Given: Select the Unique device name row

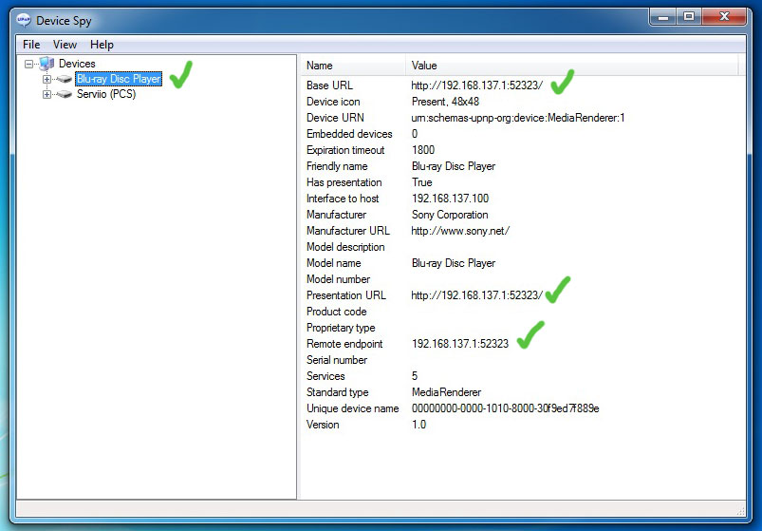Looking at the screenshot, I should tap(352, 408).
